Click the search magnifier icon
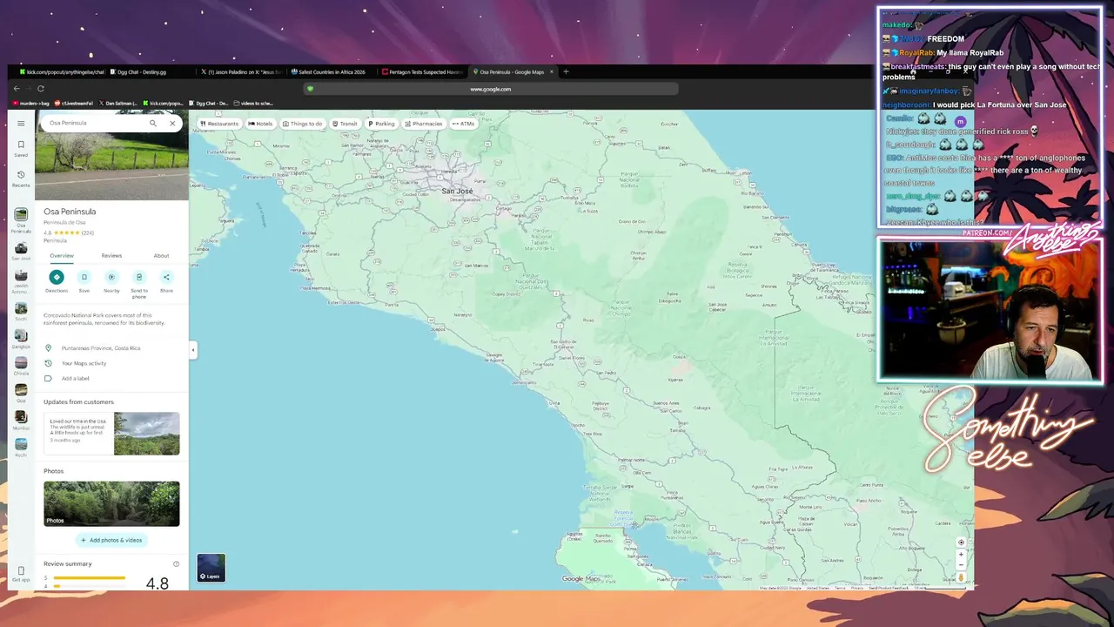 coord(153,123)
